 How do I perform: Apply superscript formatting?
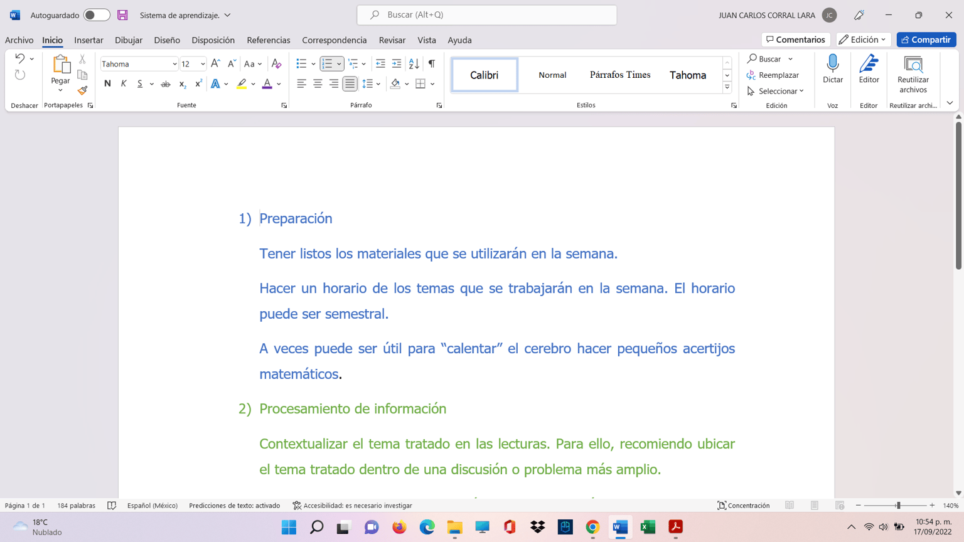[198, 83]
